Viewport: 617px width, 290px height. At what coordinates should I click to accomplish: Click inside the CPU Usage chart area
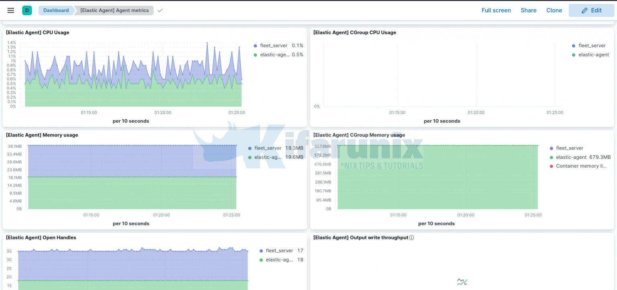133,76
